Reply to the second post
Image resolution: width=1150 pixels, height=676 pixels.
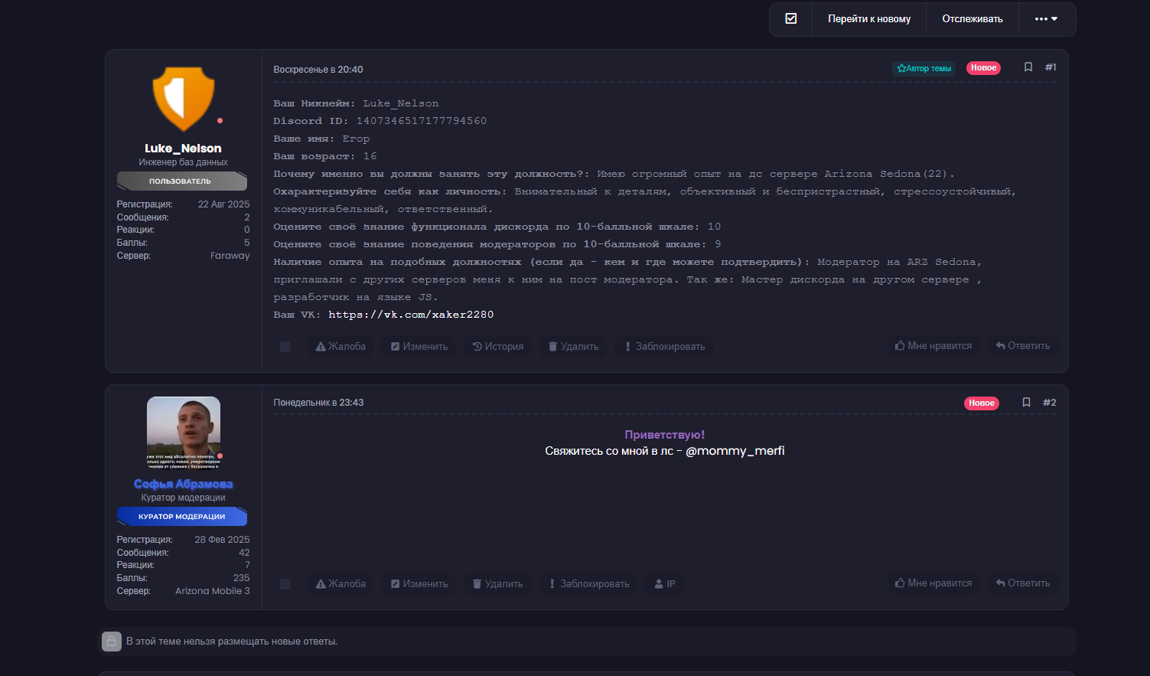pos(1022,583)
